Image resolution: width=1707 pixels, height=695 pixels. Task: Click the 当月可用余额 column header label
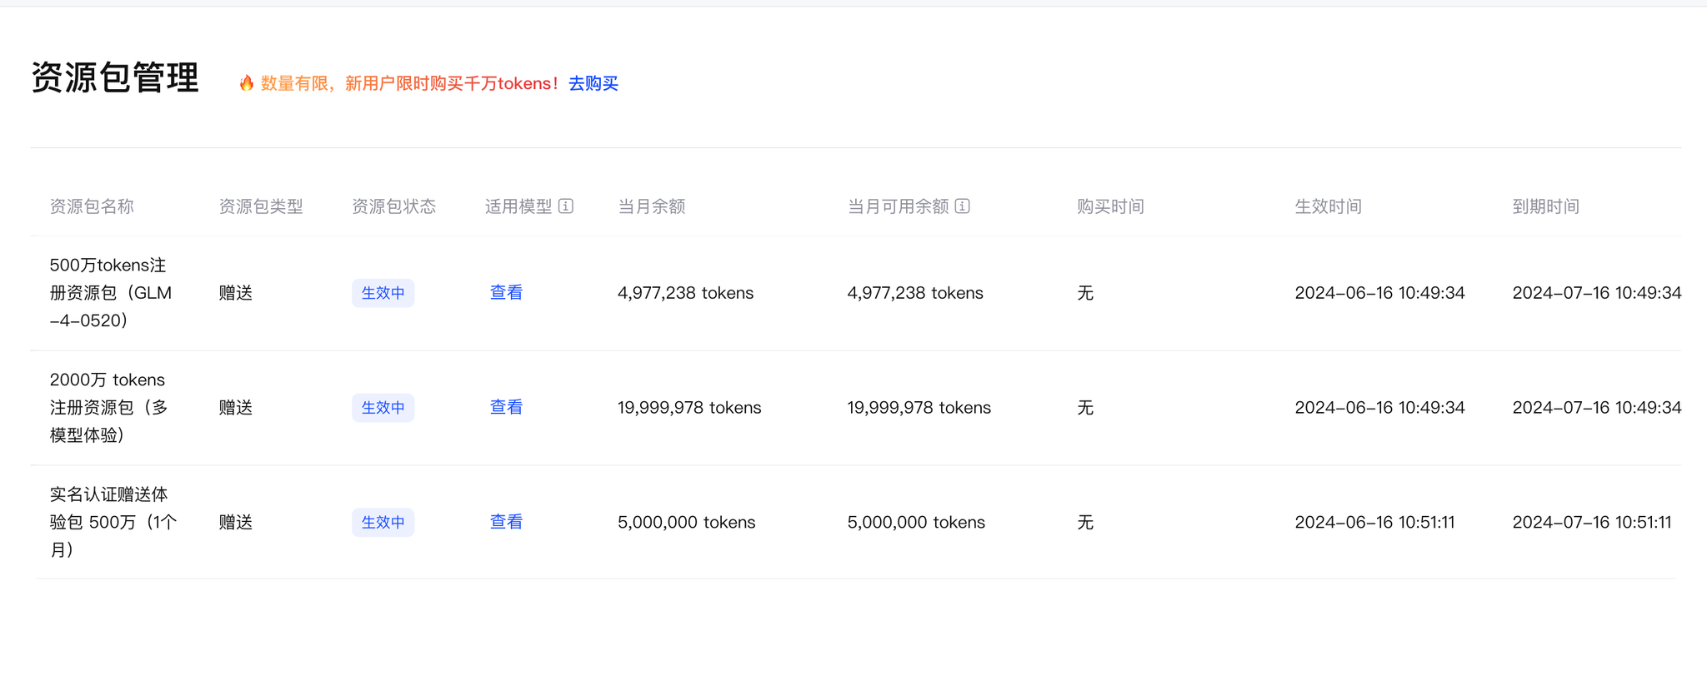[x=899, y=206]
